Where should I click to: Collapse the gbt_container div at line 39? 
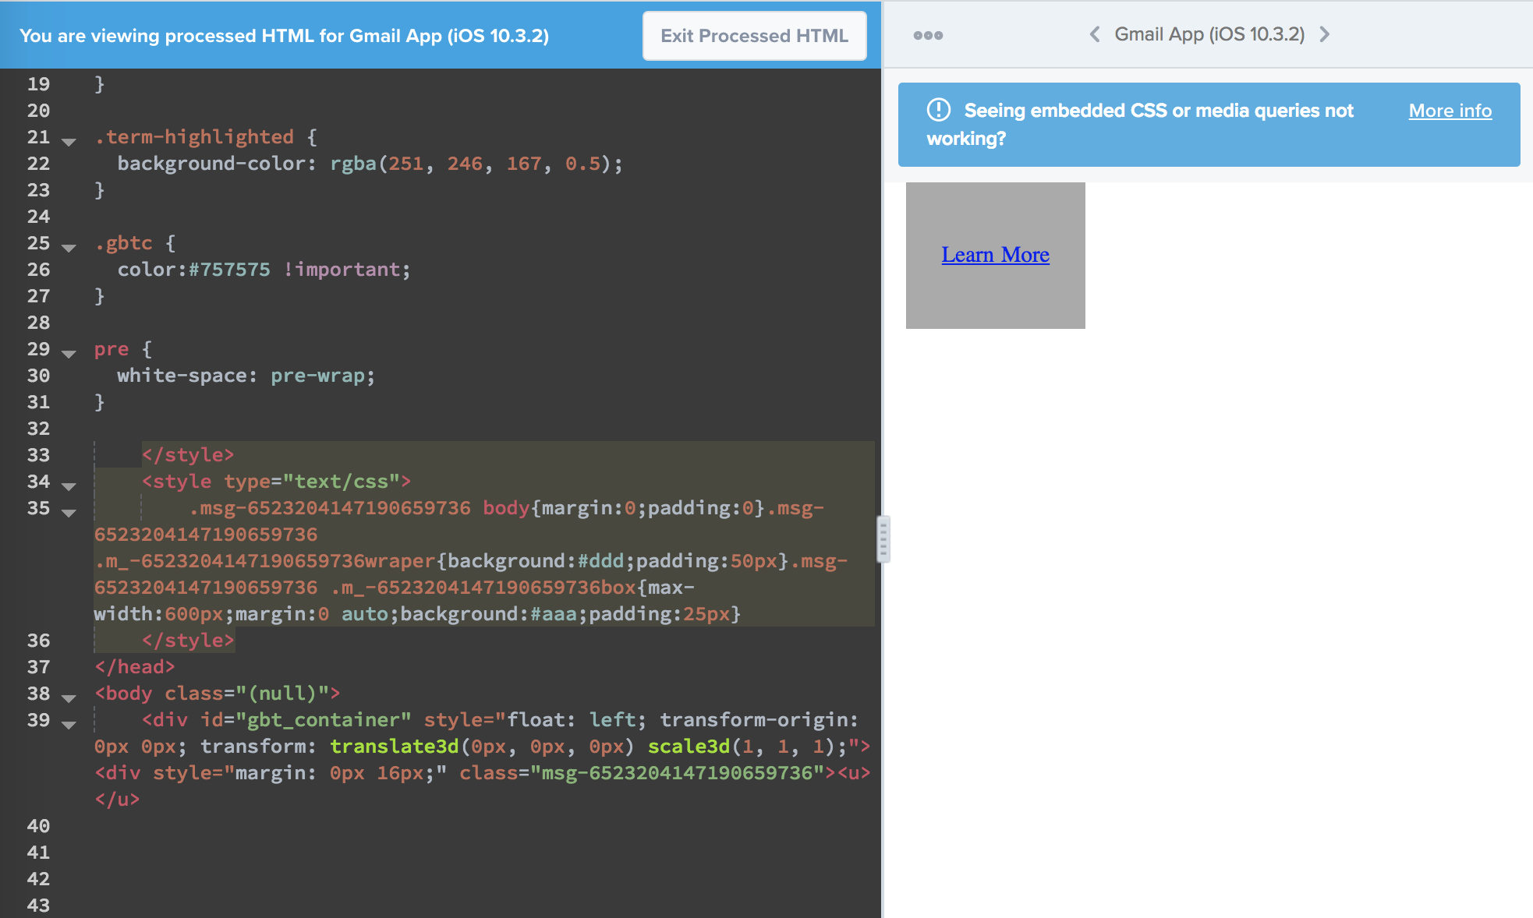[x=69, y=725]
